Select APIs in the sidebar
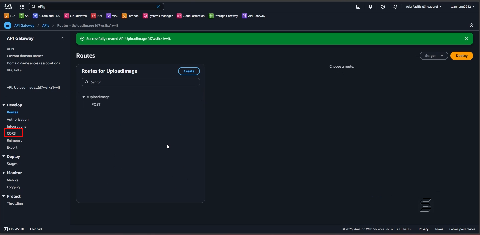The image size is (480, 235). (x=10, y=49)
